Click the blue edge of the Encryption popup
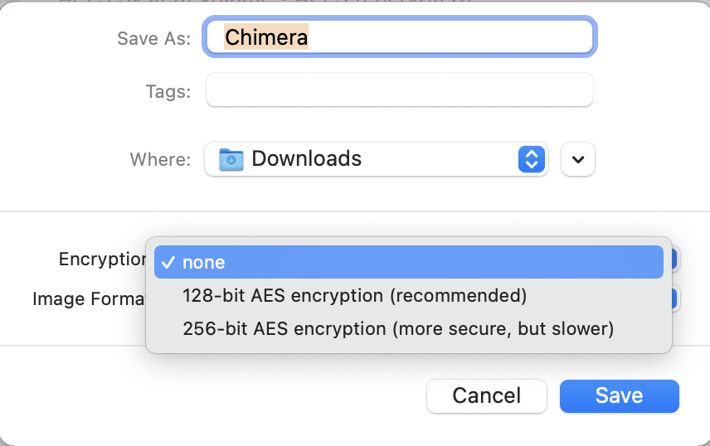The image size is (710, 446). click(675, 259)
